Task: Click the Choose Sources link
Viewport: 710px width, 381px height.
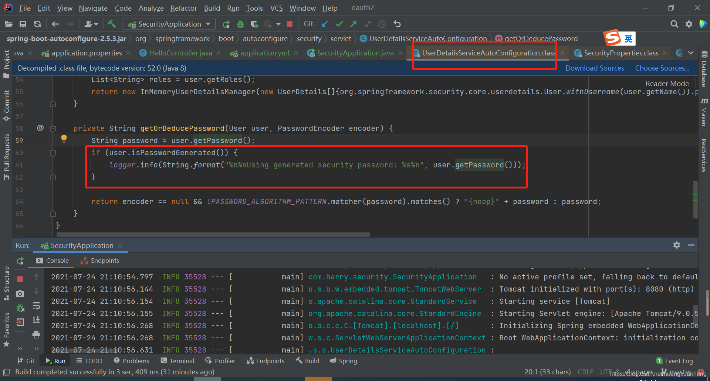Action: pos(662,68)
